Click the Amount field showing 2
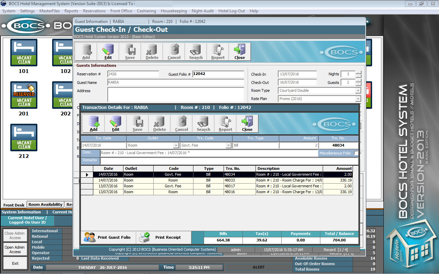This screenshot has height=274, width=439. click(299, 146)
